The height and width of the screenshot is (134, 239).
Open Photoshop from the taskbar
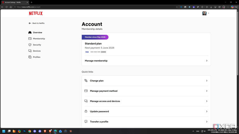point(24,131)
